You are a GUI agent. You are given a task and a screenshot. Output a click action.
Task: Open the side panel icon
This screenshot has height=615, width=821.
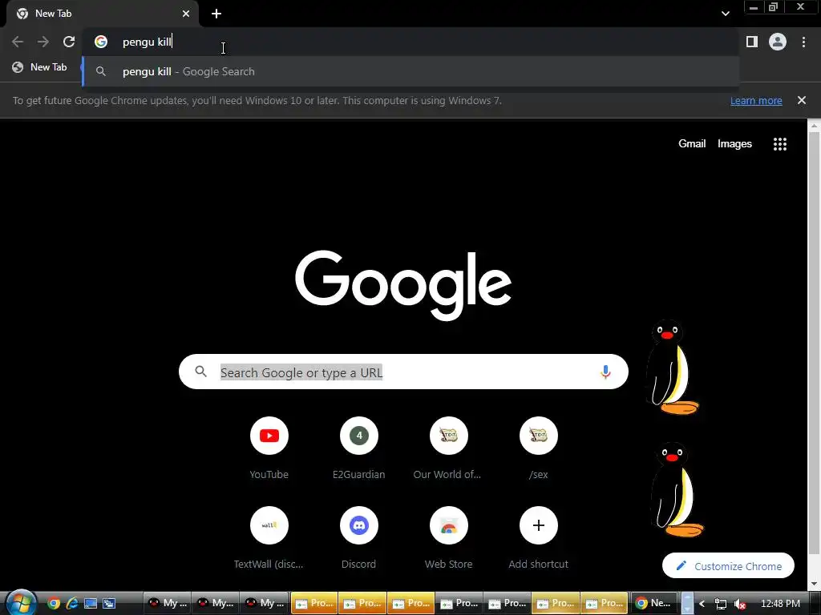point(752,42)
